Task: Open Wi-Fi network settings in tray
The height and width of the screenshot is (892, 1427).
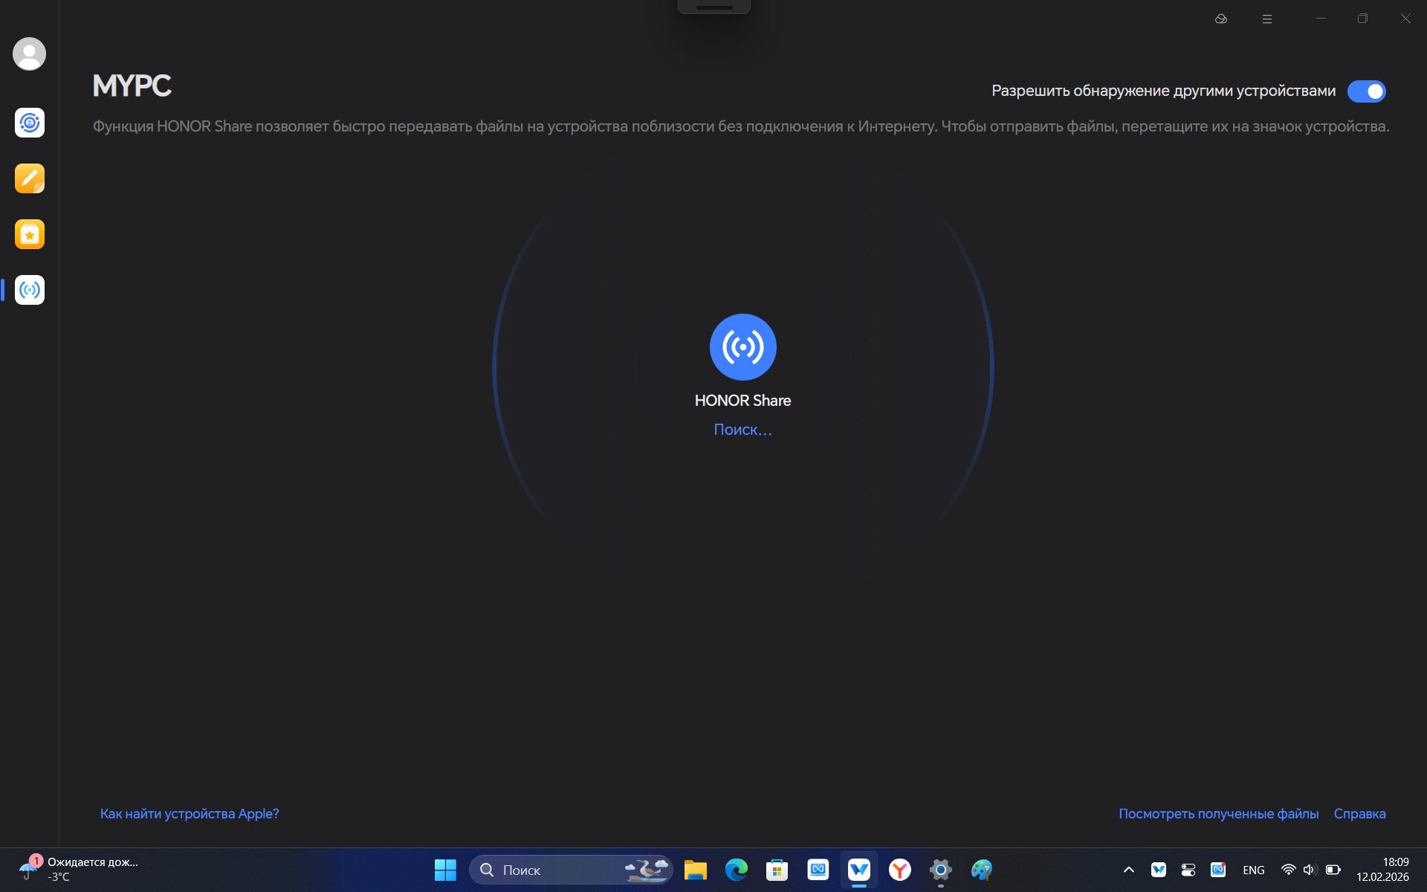Action: [1289, 870]
